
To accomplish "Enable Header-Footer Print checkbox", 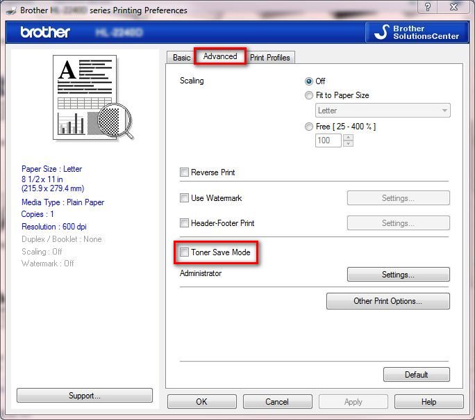I will tap(184, 223).
